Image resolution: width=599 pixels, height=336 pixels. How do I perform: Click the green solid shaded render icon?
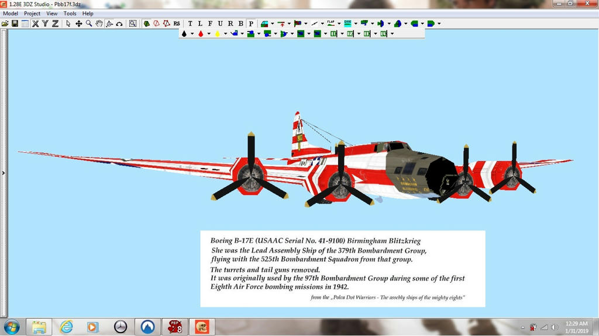pyautogui.click(x=147, y=23)
